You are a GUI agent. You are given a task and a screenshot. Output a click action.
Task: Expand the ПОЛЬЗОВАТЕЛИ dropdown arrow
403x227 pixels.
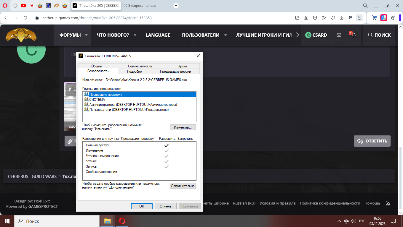(226, 35)
